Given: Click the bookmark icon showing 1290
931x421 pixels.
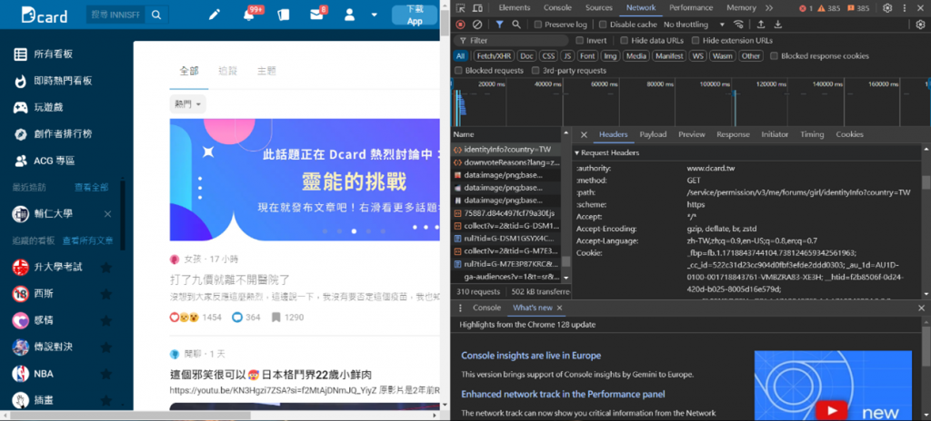Looking at the screenshot, I should (276, 318).
